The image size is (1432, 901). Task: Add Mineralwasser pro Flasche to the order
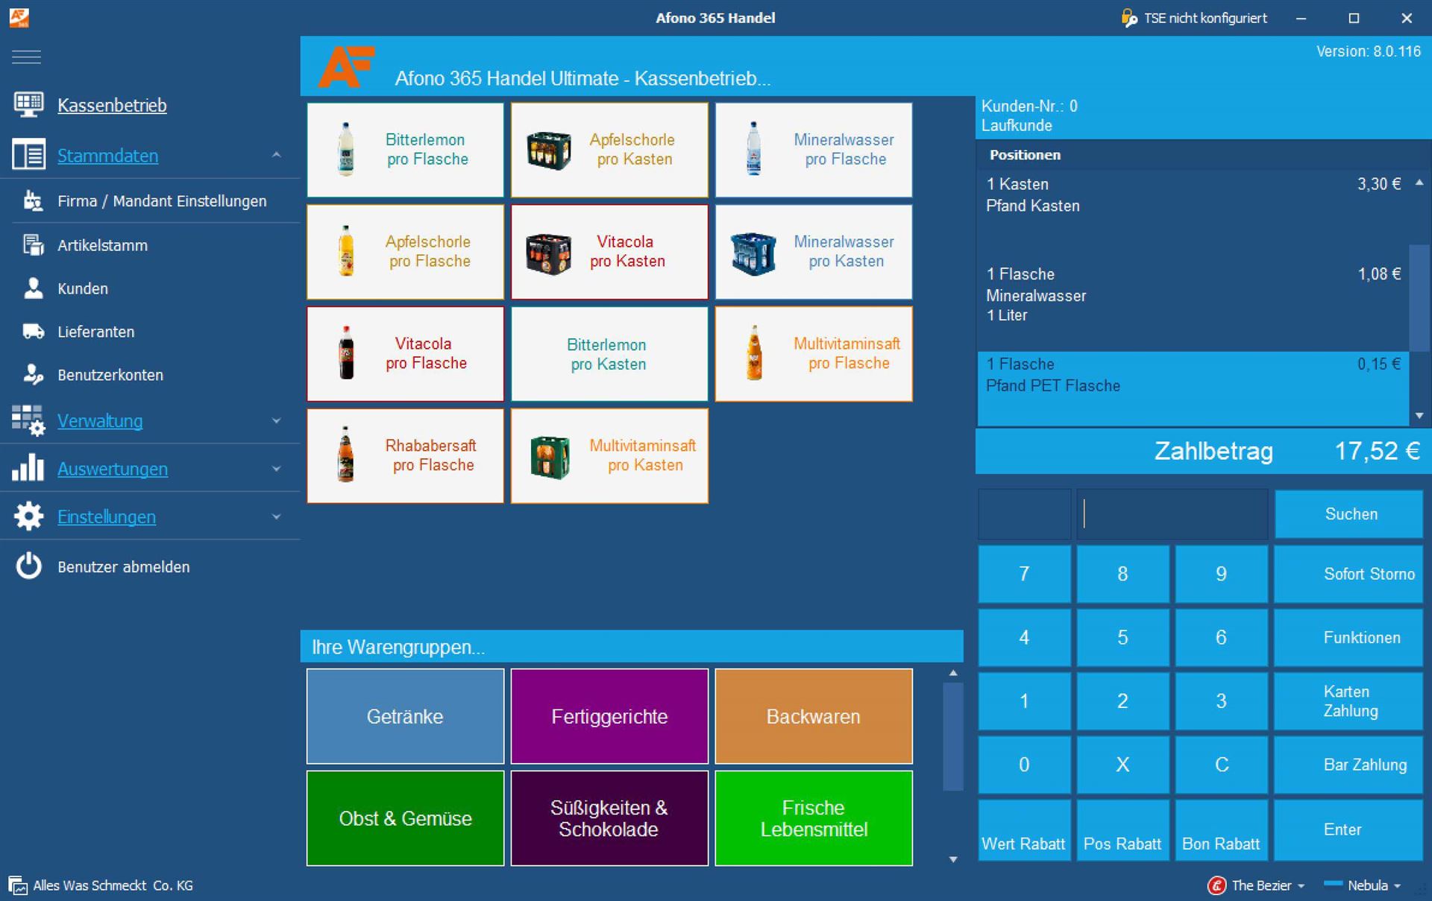814,150
